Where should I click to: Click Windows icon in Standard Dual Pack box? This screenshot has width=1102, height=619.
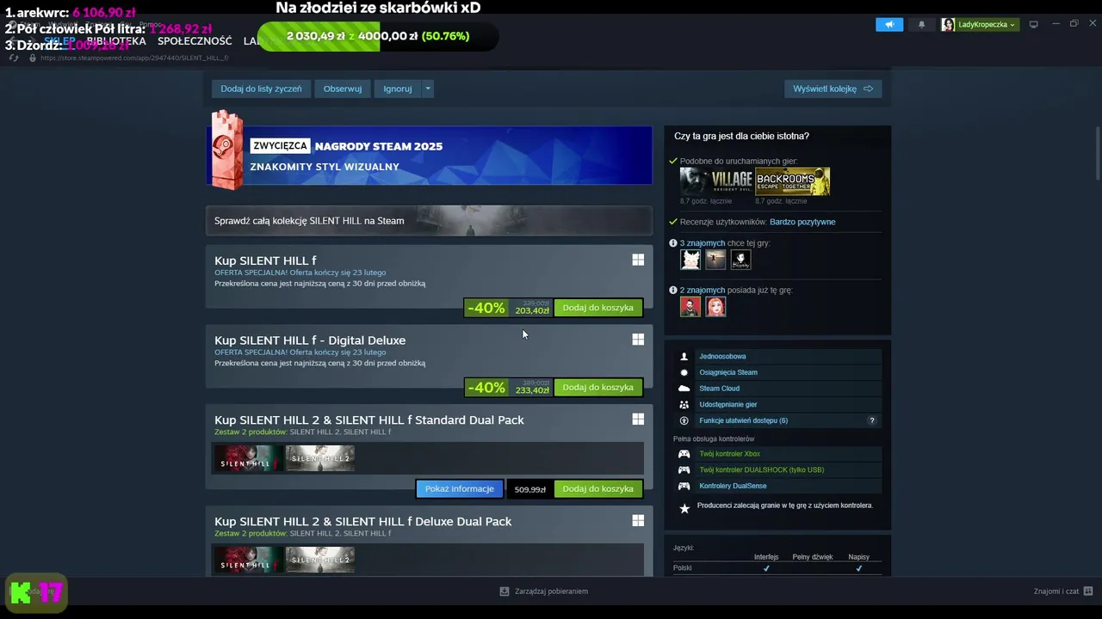(638, 420)
